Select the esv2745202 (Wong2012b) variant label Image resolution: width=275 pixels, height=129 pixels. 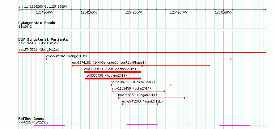coord(66,56)
